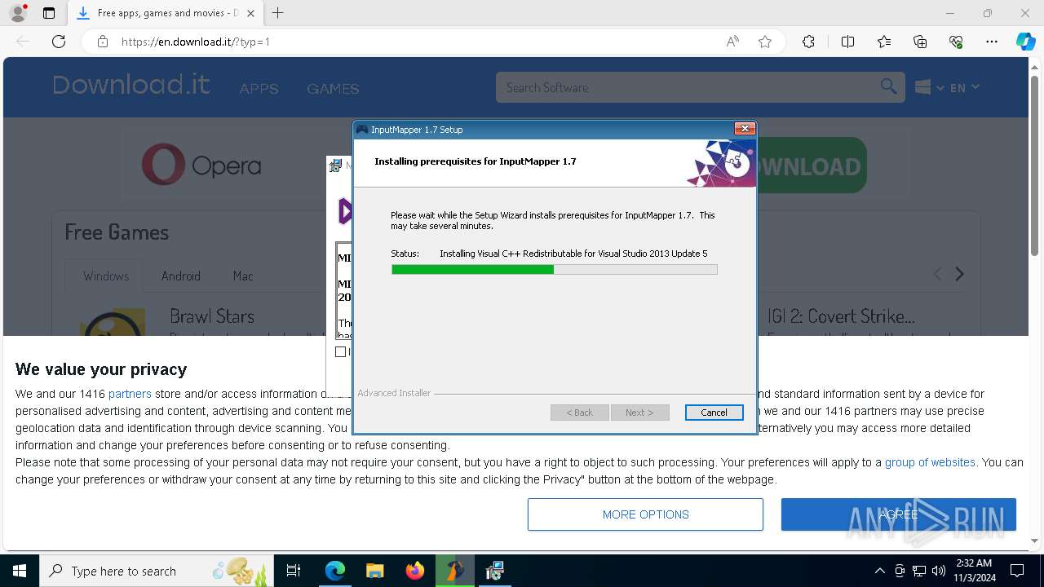Screen dimensions: 1044x587
Task: Reload the current page
Action: click(x=59, y=42)
